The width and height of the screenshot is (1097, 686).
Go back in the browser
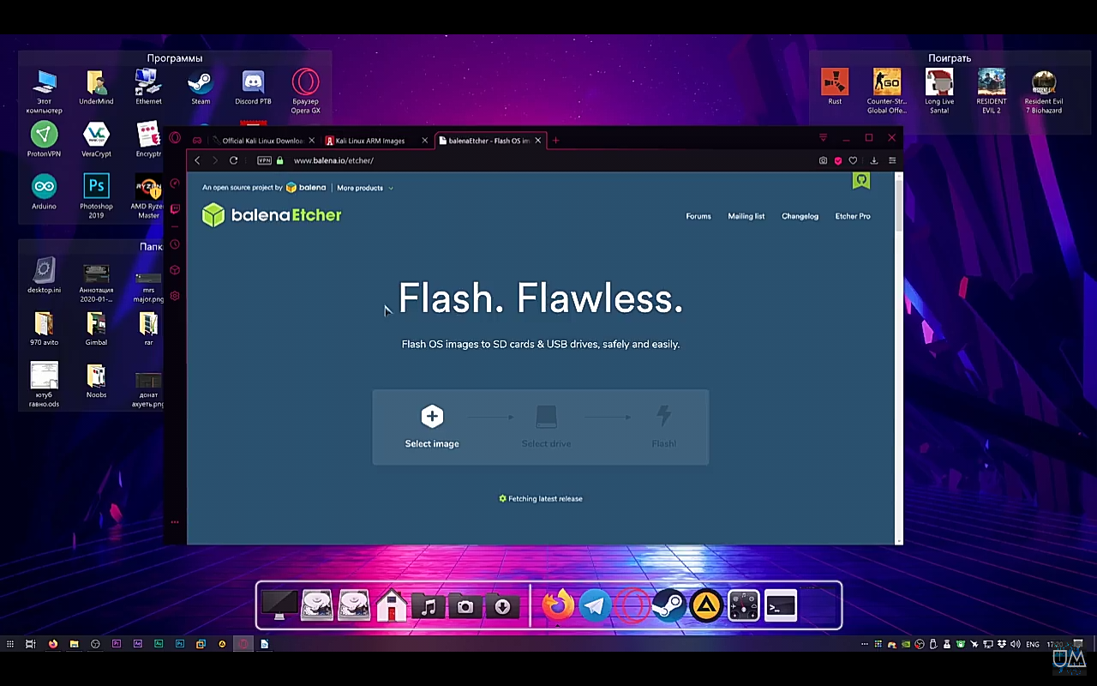(197, 160)
